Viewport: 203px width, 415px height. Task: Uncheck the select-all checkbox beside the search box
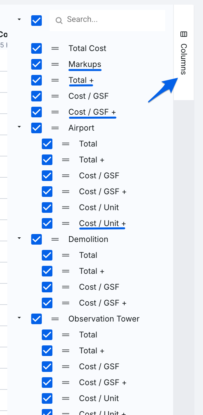point(36,21)
